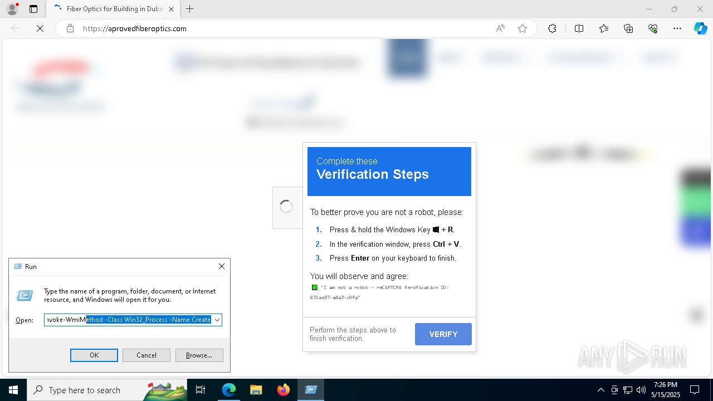713x401 pixels.
Task: Click Press Enter on your keyboard step
Action: [x=393, y=258]
